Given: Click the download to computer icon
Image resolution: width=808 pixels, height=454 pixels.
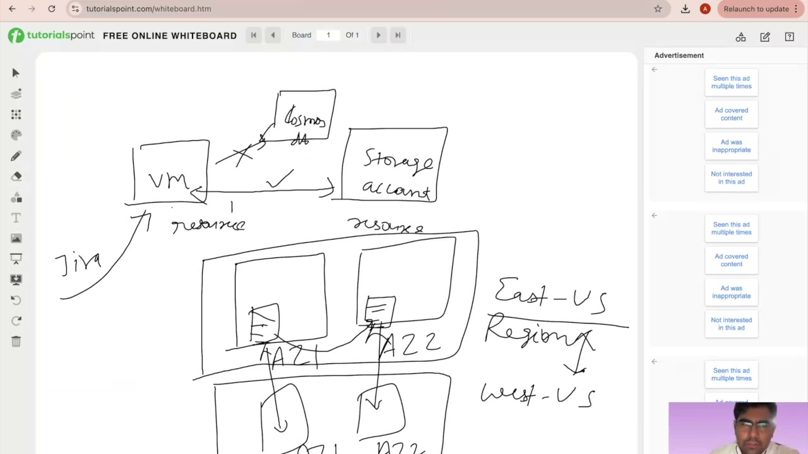Looking at the screenshot, I should (x=16, y=279).
